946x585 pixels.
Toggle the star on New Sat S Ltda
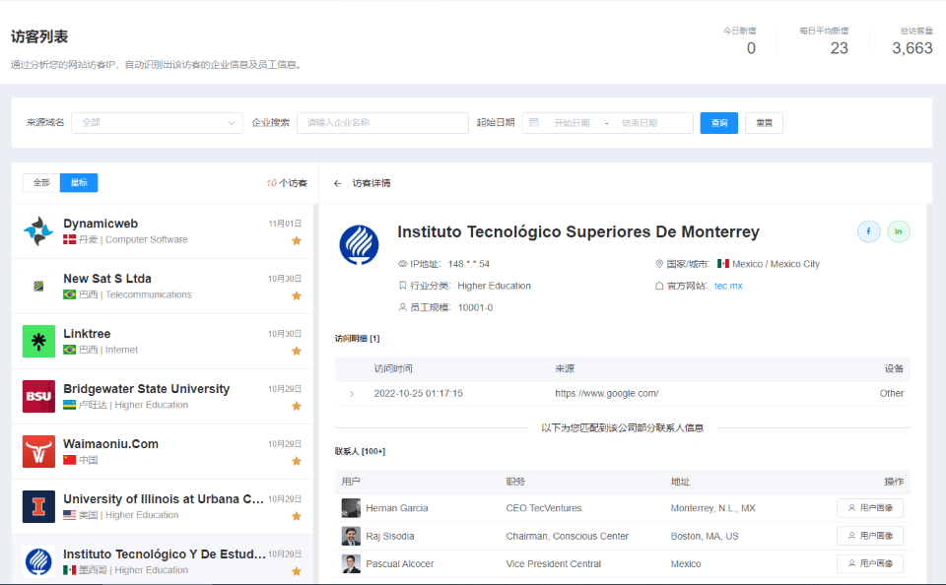click(296, 295)
